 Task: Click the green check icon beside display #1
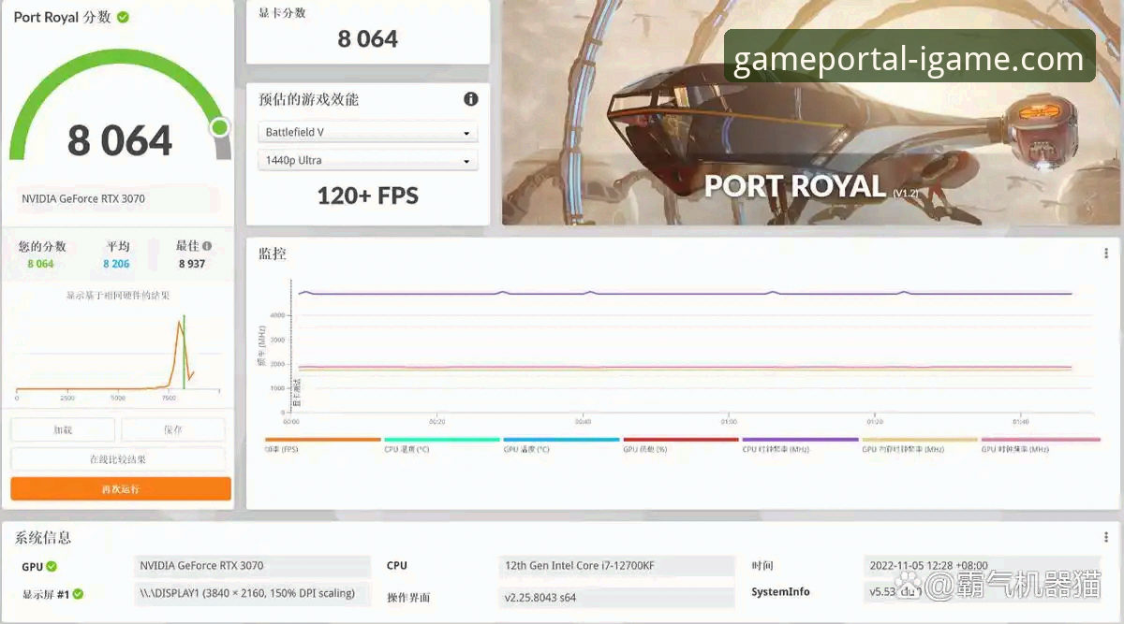(x=79, y=594)
